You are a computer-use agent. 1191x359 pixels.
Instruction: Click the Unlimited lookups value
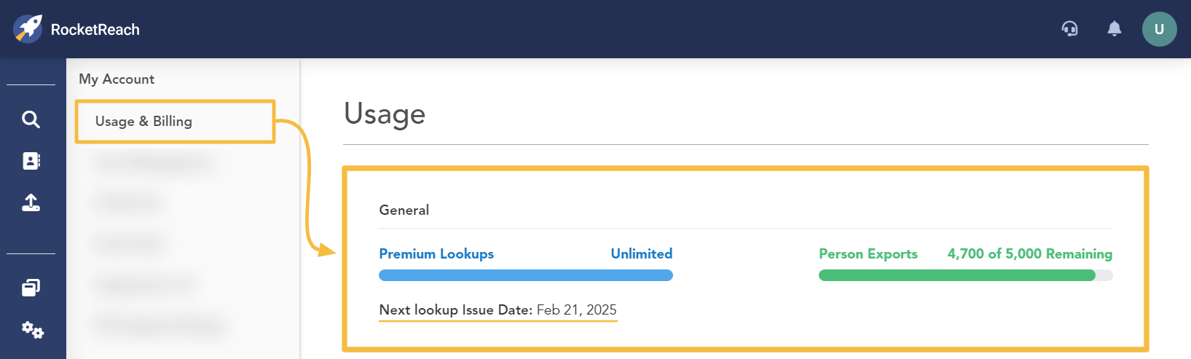coord(642,253)
